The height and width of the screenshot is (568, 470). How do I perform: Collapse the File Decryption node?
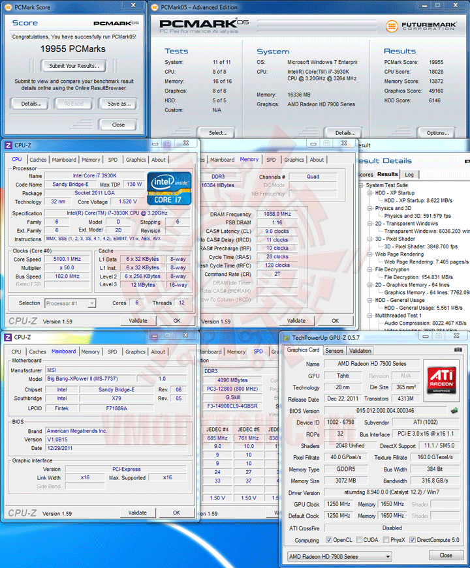[x=369, y=269]
